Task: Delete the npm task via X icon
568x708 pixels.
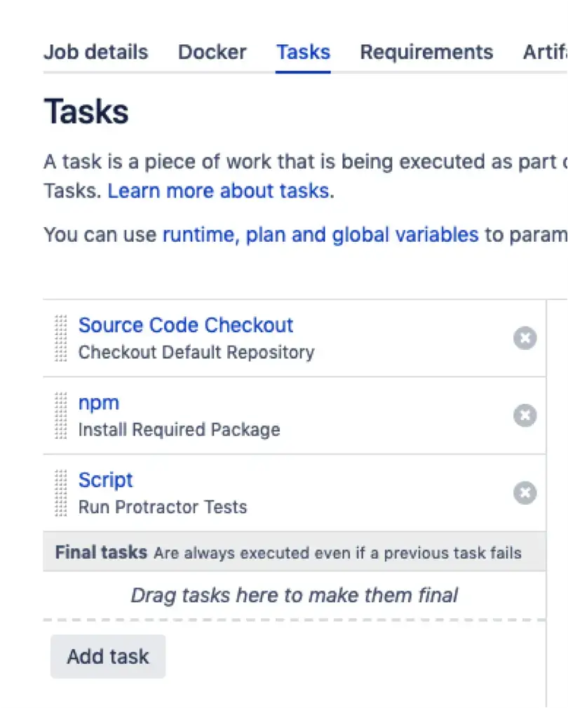Action: click(x=525, y=416)
